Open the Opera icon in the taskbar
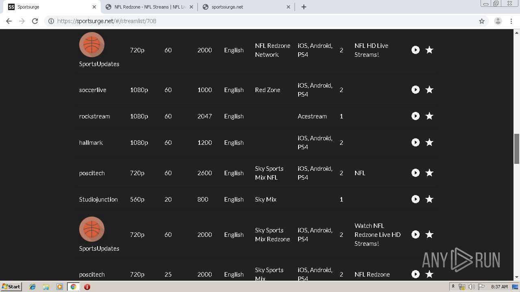The height and width of the screenshot is (292, 520). point(87,287)
